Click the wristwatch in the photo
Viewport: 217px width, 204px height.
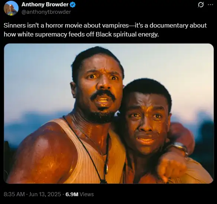pos(179,148)
